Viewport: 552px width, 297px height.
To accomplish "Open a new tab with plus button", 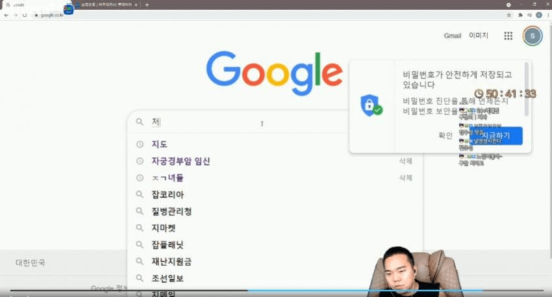I will click(x=147, y=5).
